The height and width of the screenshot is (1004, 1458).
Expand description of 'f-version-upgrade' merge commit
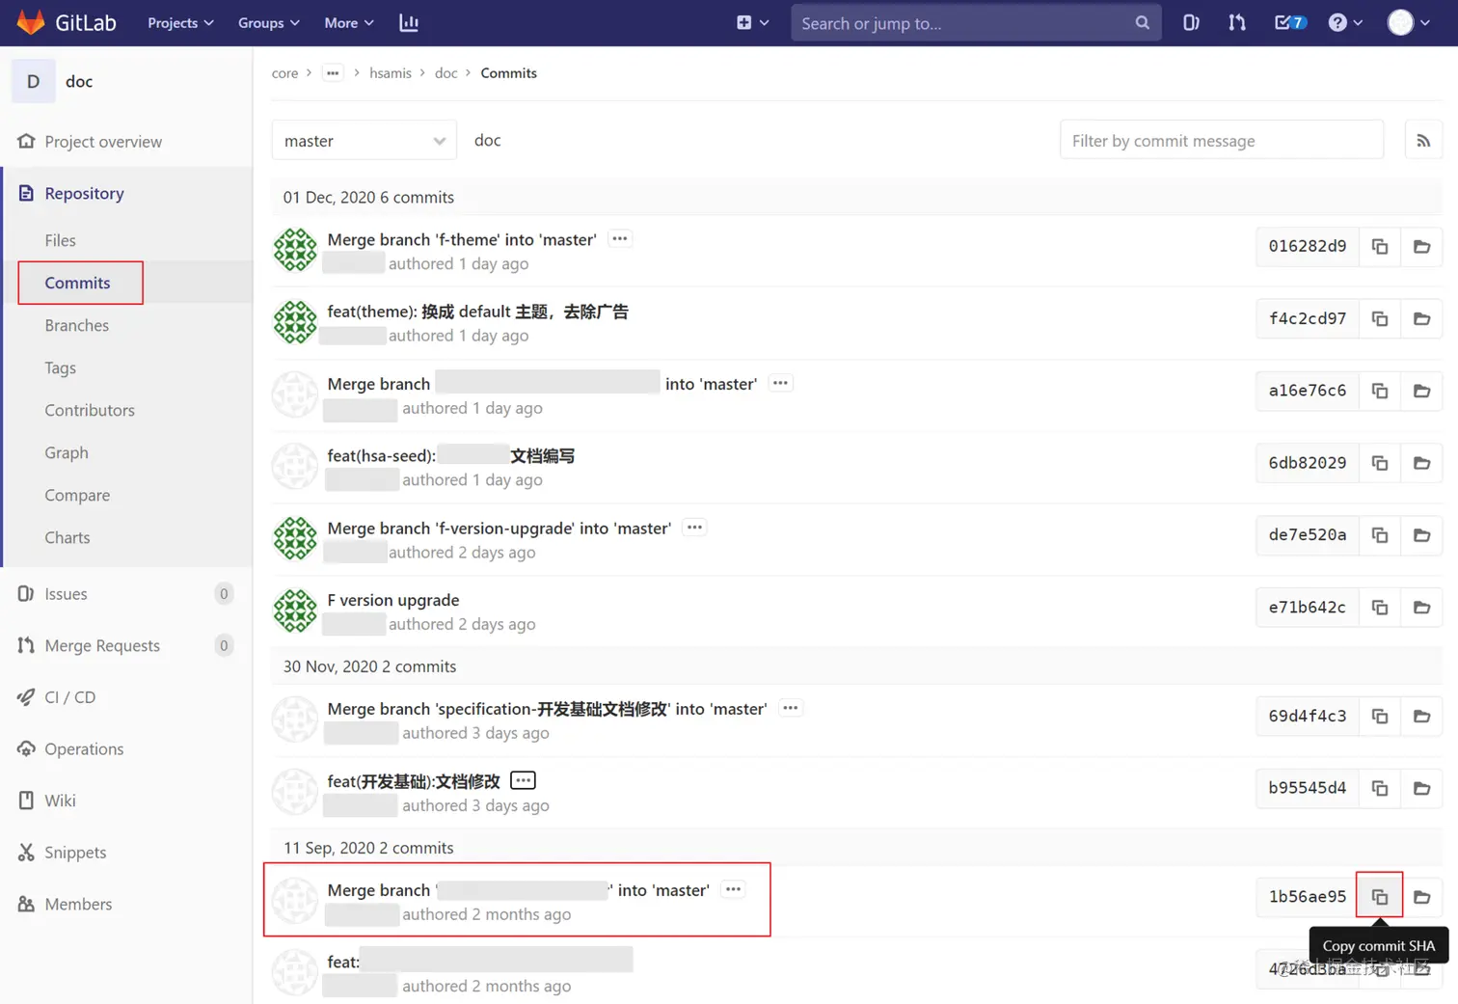(694, 528)
